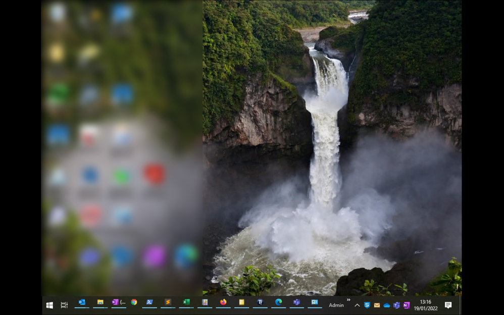Open the OneDrive icon in system tray
The image size is (504, 315).
coord(386,305)
